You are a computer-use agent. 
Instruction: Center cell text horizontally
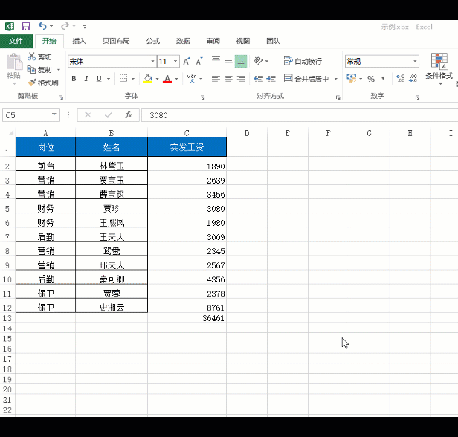(228, 79)
